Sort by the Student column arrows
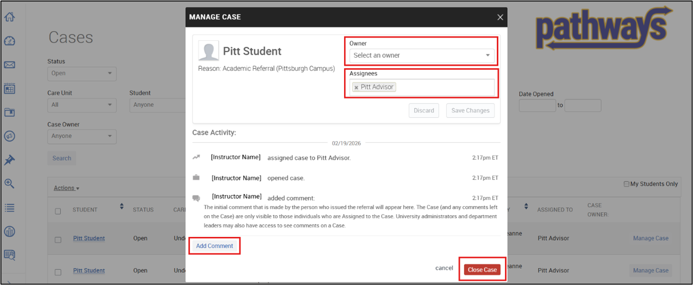Screen dimensions: 693x285 122,207
